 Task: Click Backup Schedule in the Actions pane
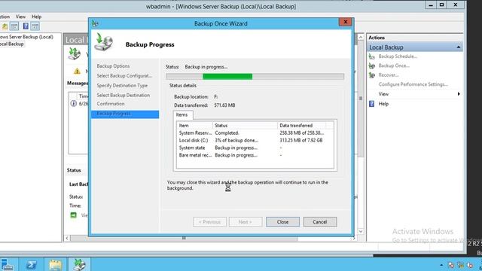398,56
